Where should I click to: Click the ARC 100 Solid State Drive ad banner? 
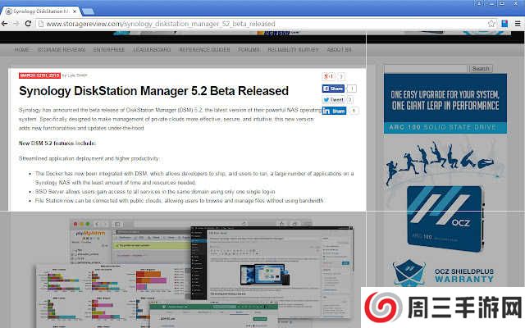tap(445, 103)
